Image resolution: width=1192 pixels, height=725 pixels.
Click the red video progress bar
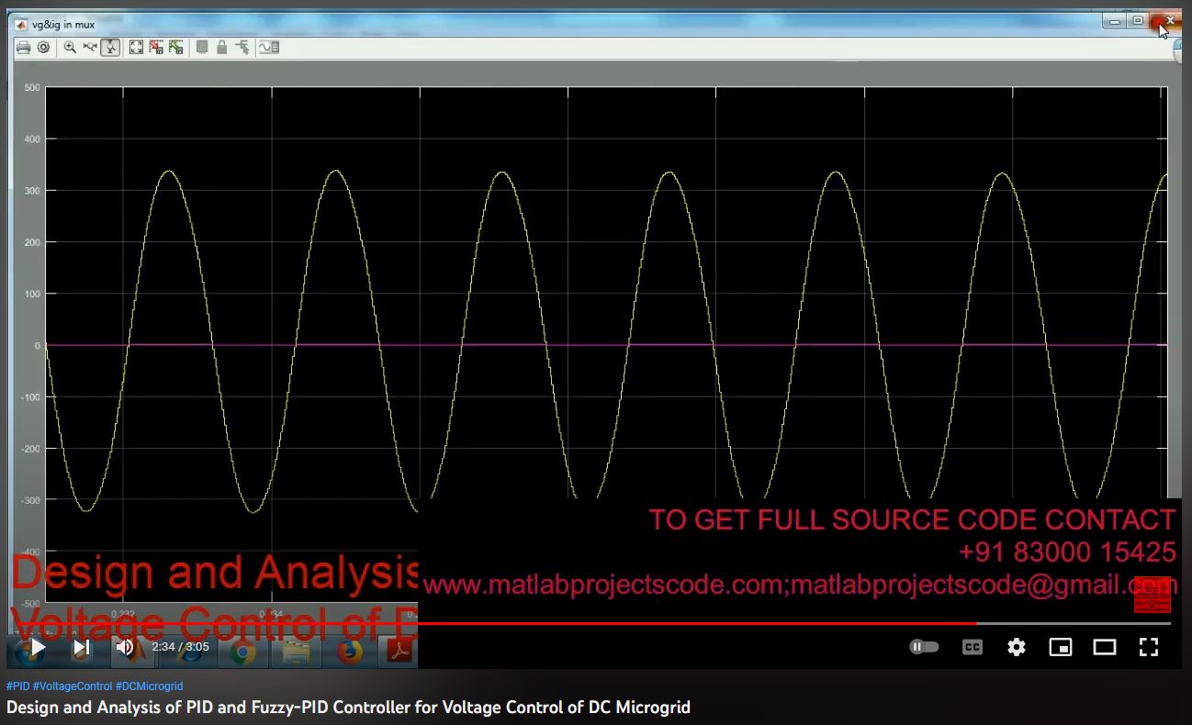point(643,623)
